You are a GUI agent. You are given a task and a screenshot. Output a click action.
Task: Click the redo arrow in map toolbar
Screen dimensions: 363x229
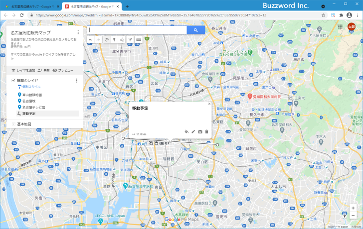click(x=98, y=40)
